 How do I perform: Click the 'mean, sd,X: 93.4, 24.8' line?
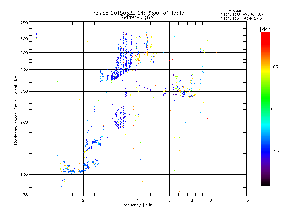[x=241, y=18]
